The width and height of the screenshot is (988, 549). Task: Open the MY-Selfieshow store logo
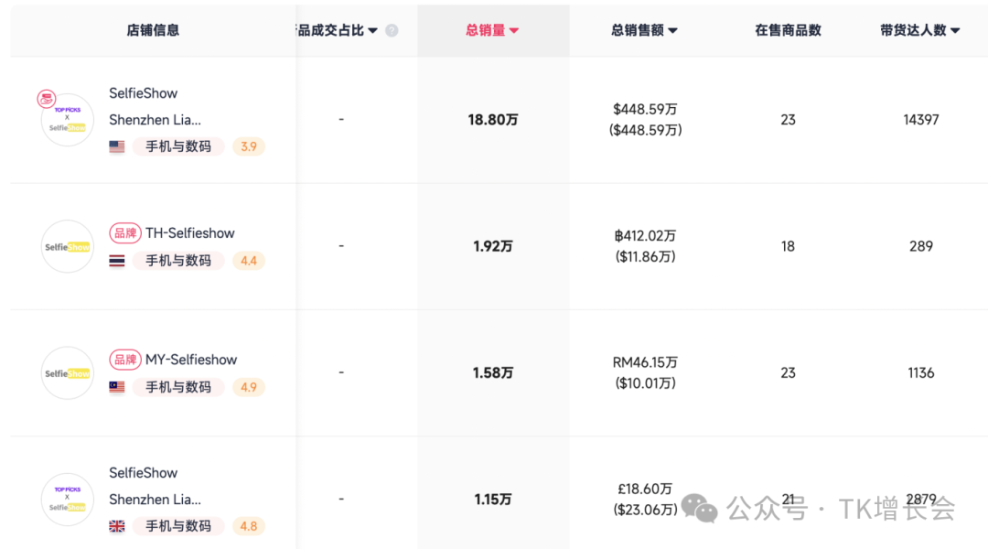point(68,372)
